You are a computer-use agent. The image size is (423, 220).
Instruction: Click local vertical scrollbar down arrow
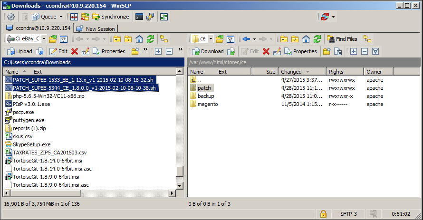180,185
